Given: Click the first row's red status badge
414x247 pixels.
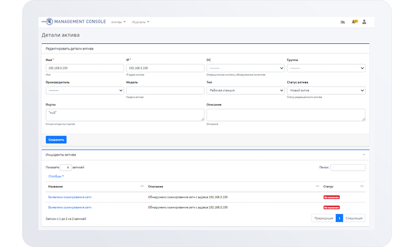Looking at the screenshot, I should click(x=331, y=197).
